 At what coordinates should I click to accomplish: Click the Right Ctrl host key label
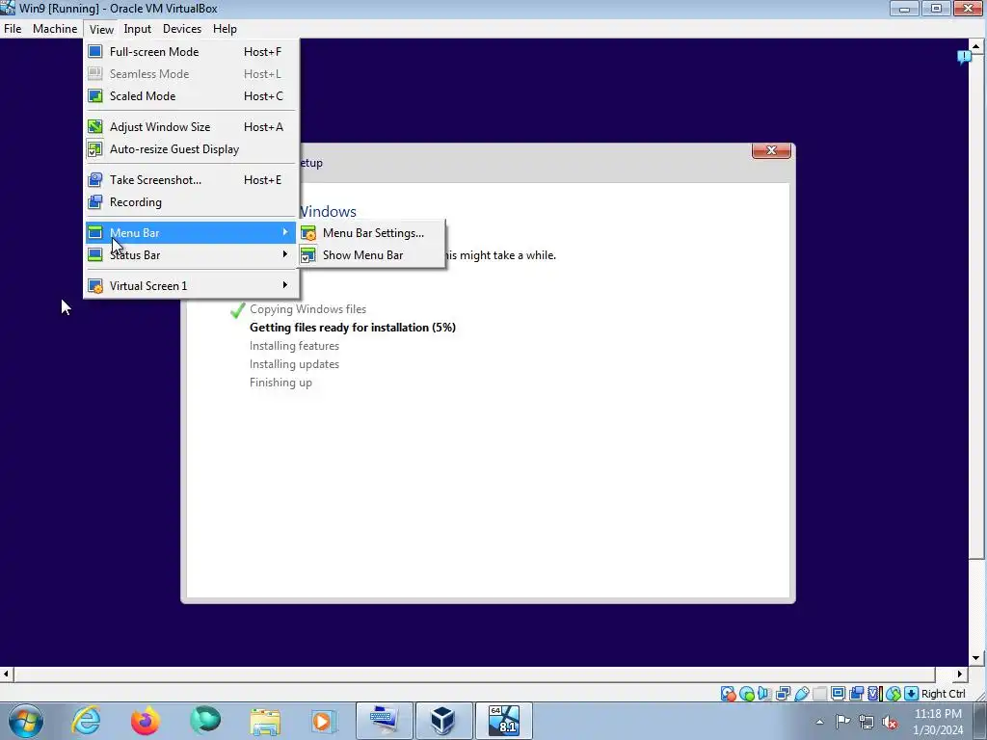[943, 694]
